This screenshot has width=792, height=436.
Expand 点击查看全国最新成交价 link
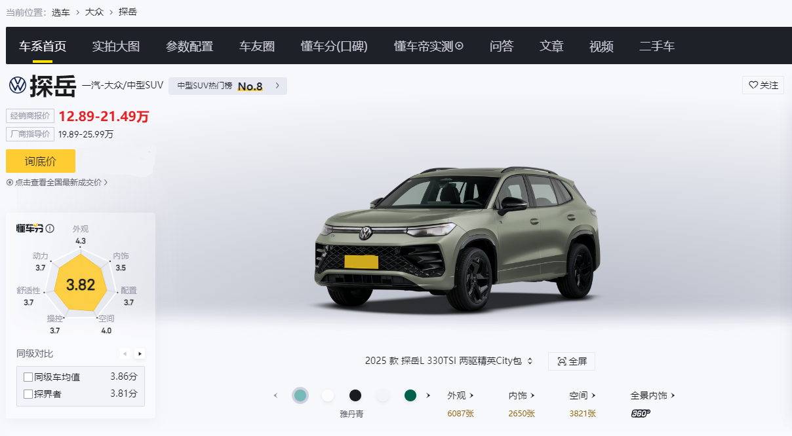click(57, 183)
